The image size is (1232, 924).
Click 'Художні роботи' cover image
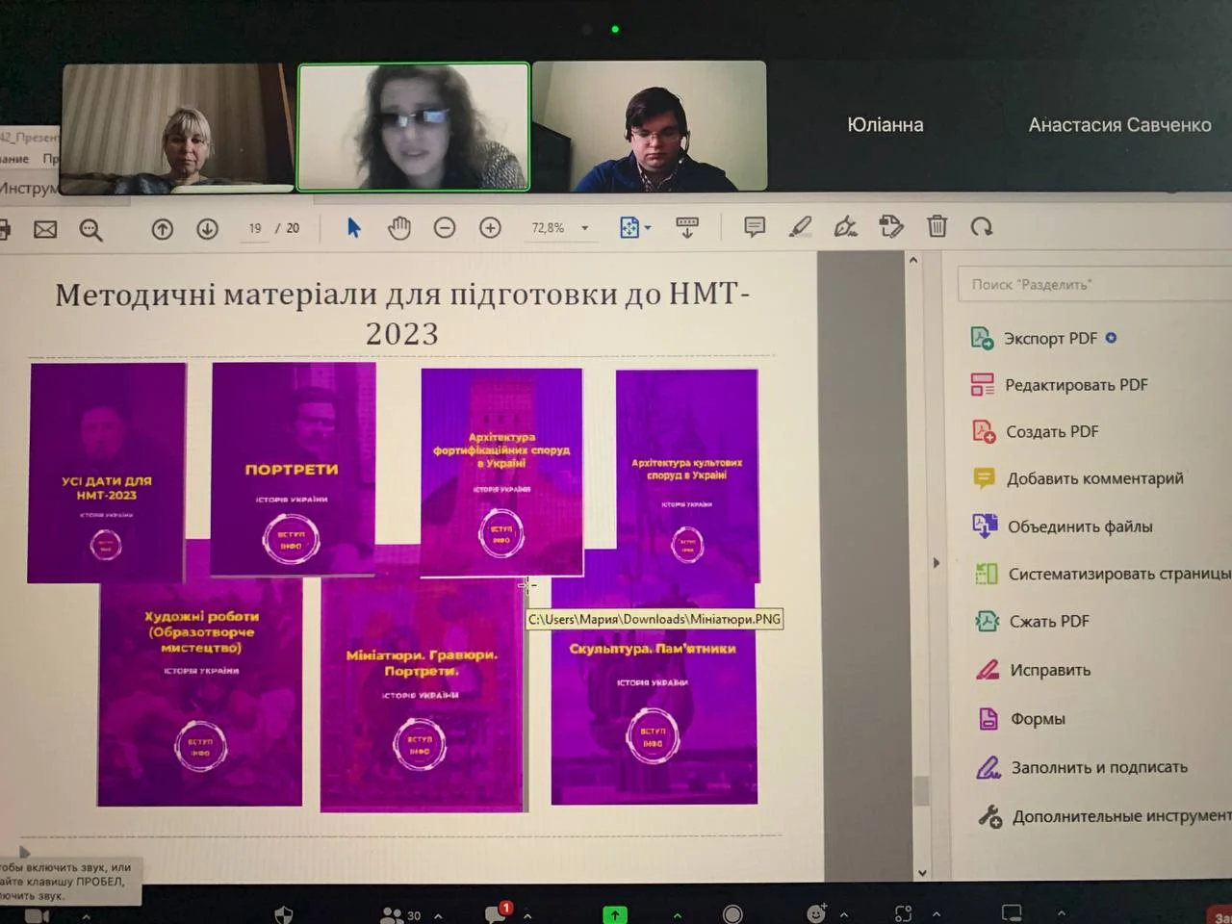pos(200,691)
